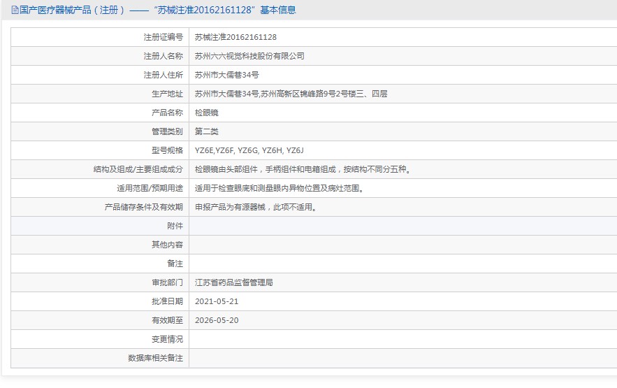Click the label 附件
Screen dimensions: 617x388
tap(175, 226)
